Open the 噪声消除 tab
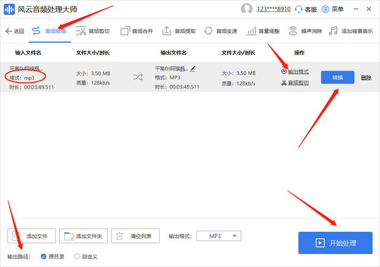380x267 pixels. 305,31
